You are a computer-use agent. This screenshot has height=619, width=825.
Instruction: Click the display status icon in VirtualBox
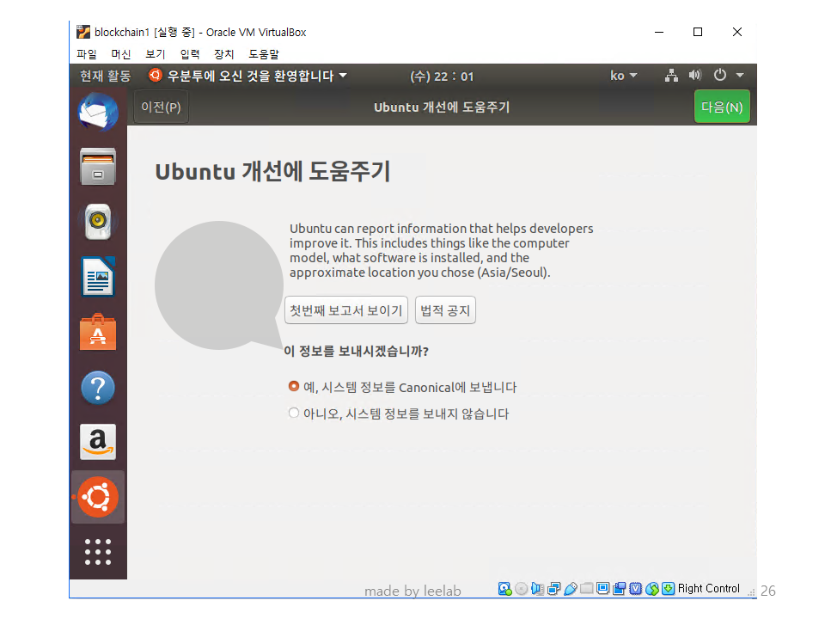(603, 588)
